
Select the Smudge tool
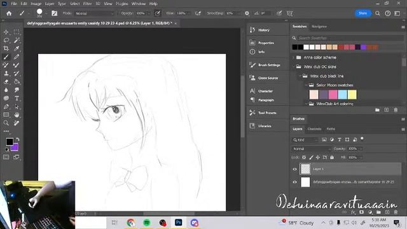(x=17, y=90)
